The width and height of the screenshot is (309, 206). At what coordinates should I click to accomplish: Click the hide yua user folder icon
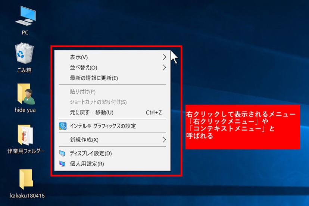[25, 94]
